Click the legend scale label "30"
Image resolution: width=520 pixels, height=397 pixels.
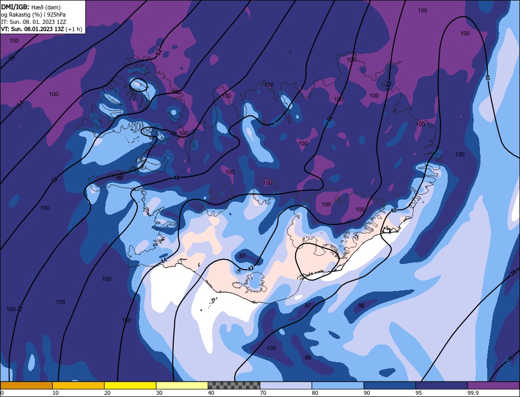[159, 393]
